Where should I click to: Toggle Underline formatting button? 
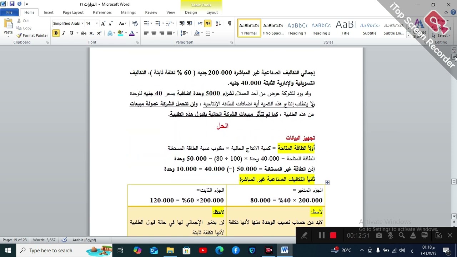71,33
